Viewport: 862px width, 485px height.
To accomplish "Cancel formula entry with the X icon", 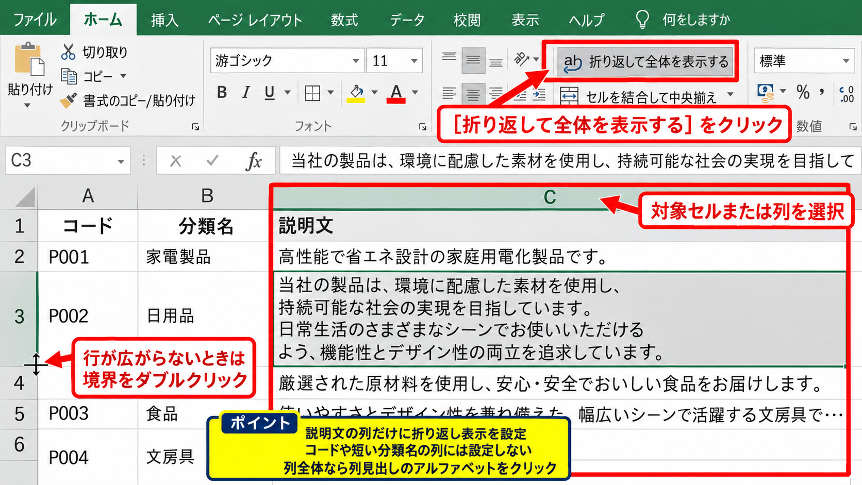I will click(x=176, y=161).
